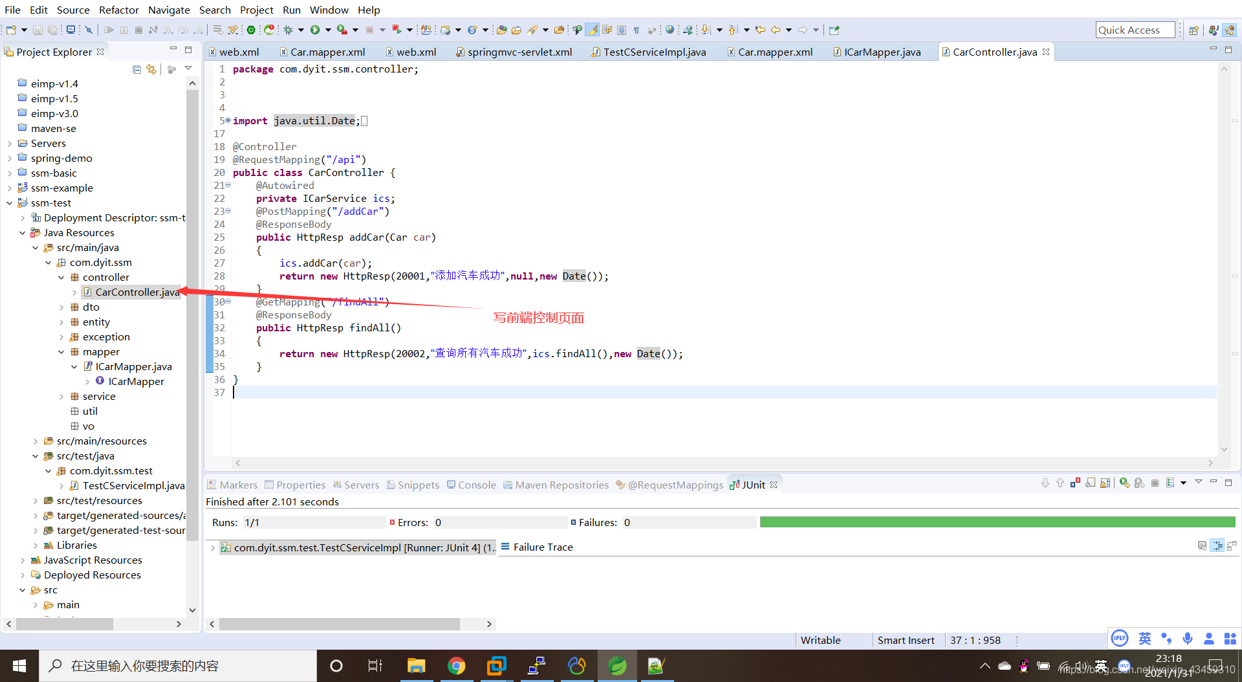Click the Quick Access search field
This screenshot has height=682, width=1242.
tap(1135, 30)
